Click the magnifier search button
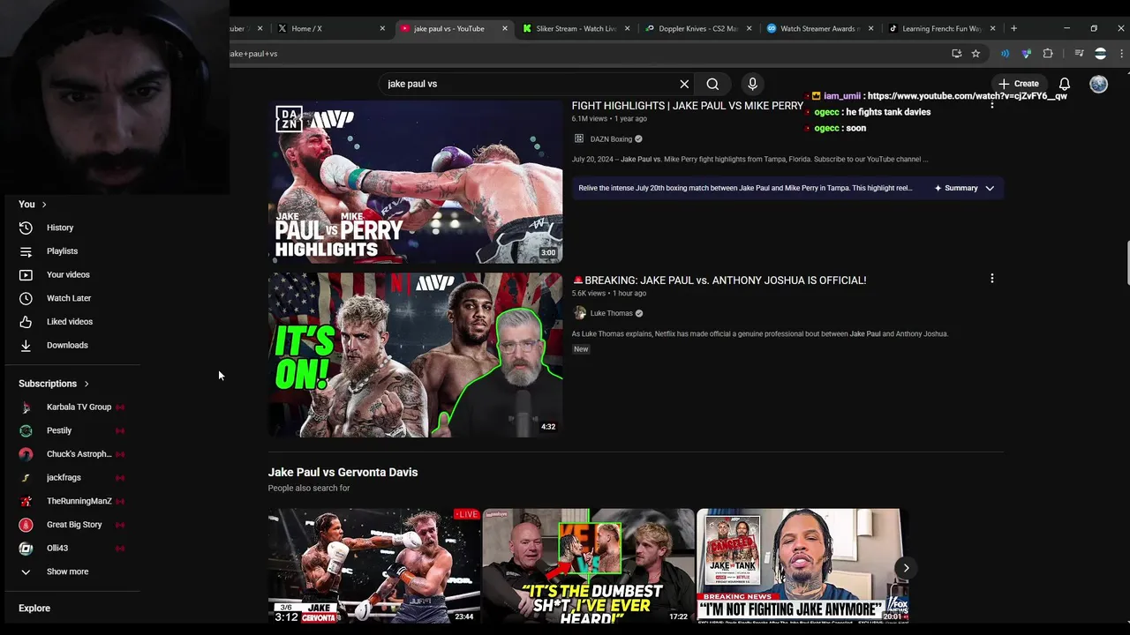This screenshot has width=1130, height=635. 712,84
